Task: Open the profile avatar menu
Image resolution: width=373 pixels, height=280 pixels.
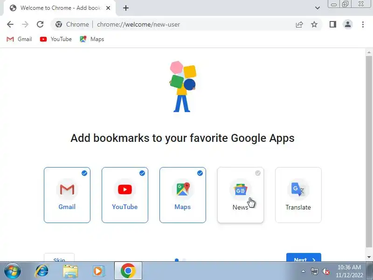Action: [x=347, y=24]
